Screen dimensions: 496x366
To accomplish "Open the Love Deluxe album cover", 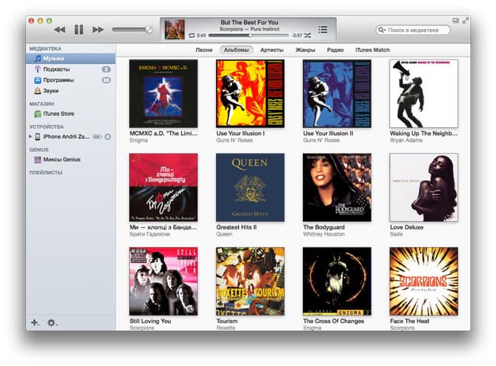I will tap(424, 188).
